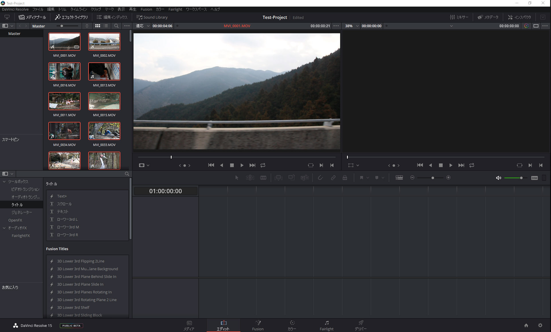Select the blade edit mode tool
Viewport: 551px width, 332px height.
click(263, 178)
